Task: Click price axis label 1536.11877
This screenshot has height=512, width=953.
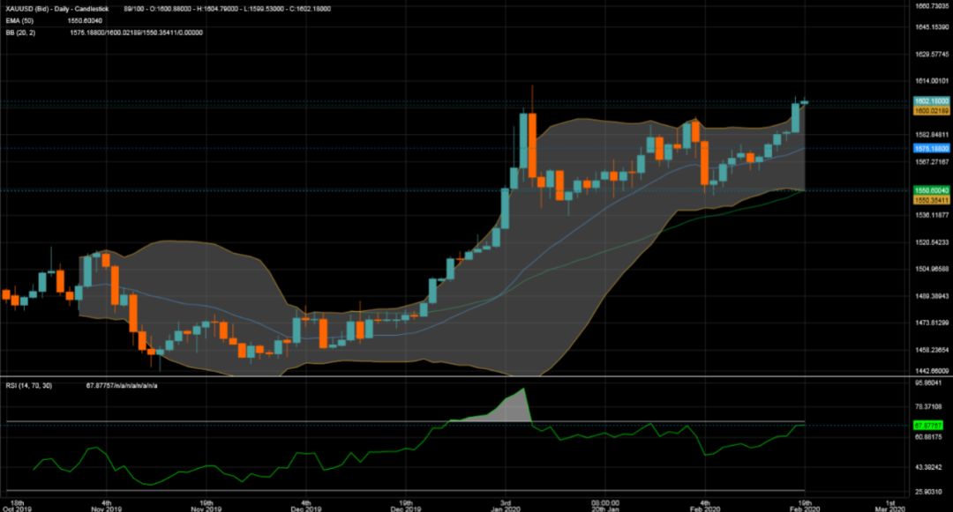Action: tap(932, 215)
